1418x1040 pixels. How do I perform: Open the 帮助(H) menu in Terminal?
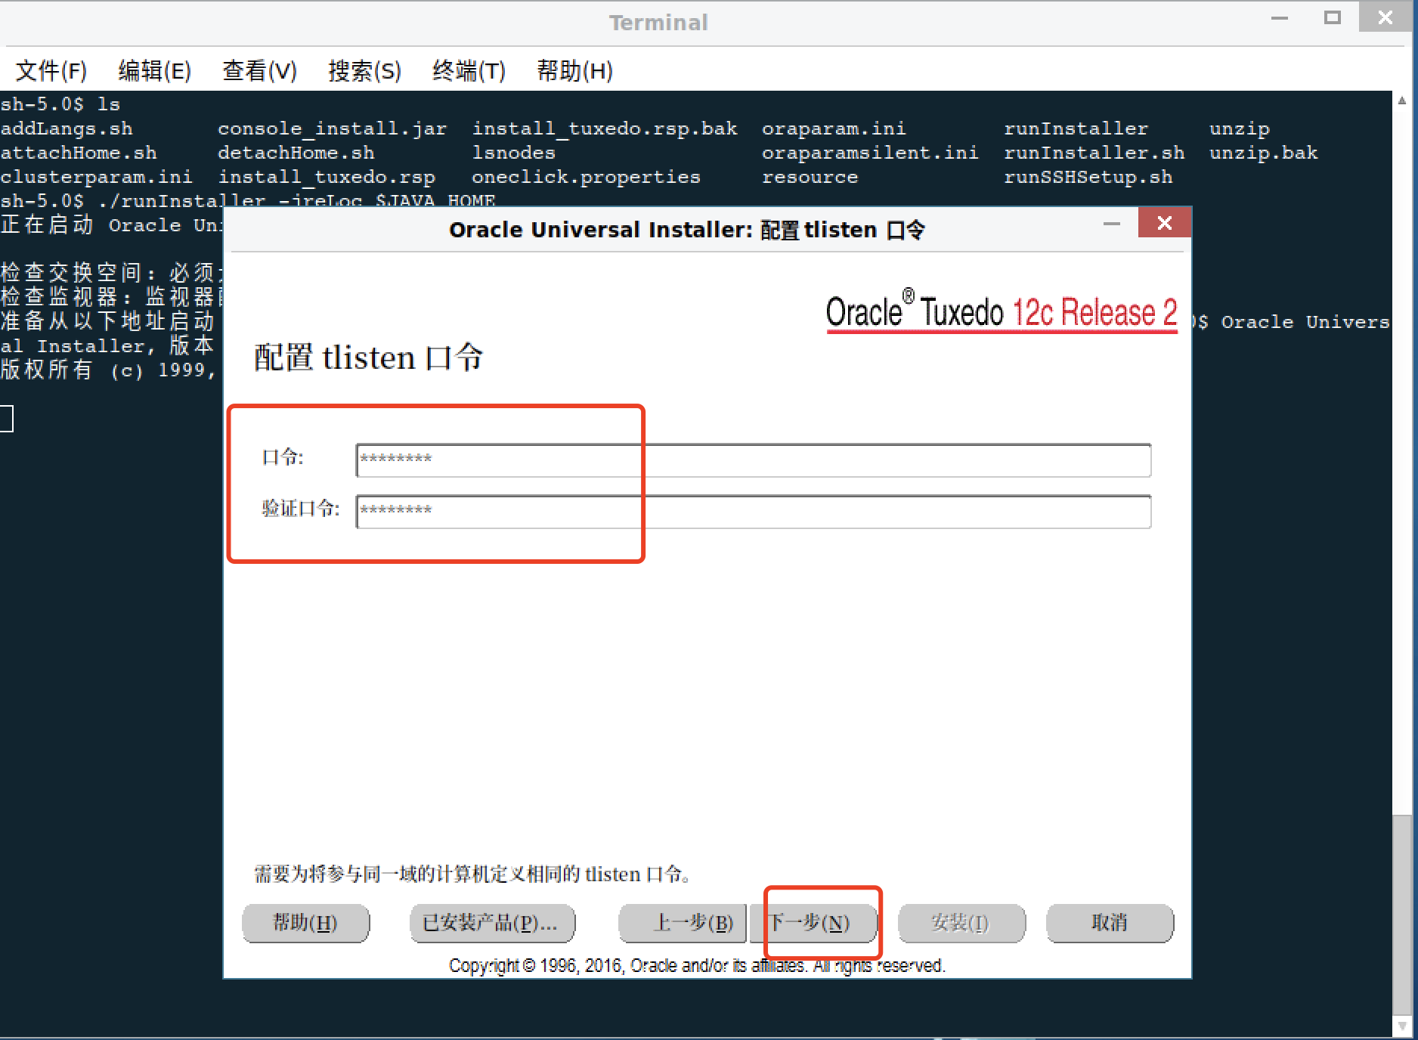575,71
